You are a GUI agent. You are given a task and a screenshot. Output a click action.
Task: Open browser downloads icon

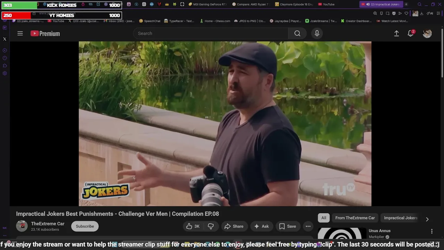[x=421, y=13]
